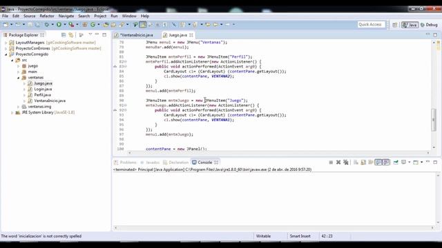
Task: Click the Open Task toolbar icon
Action: pos(113,25)
